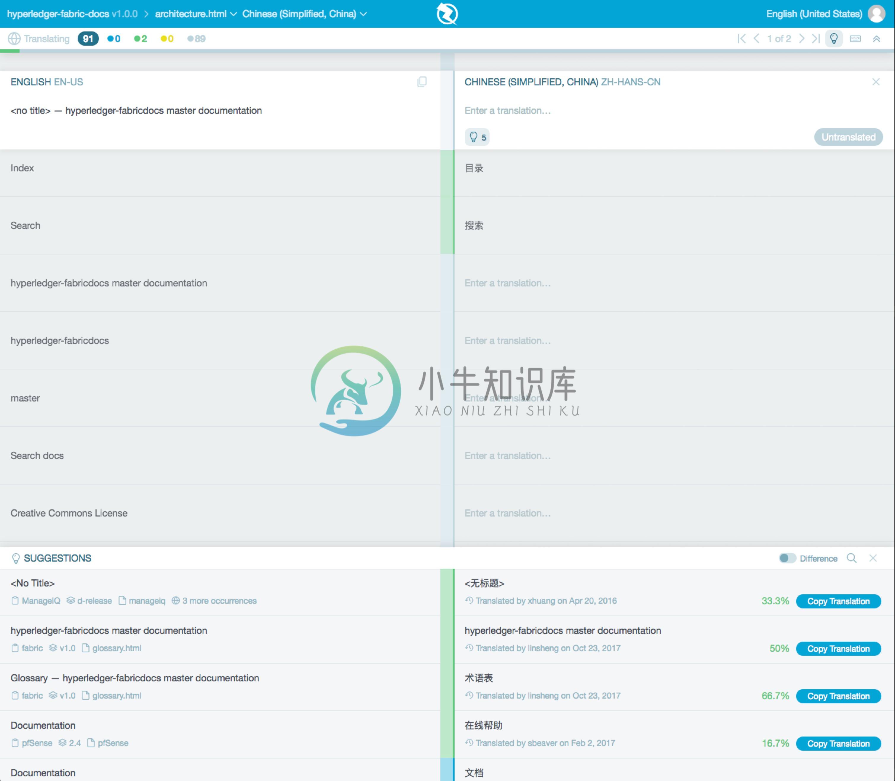Filter approved strings (blue 0)

114,39
